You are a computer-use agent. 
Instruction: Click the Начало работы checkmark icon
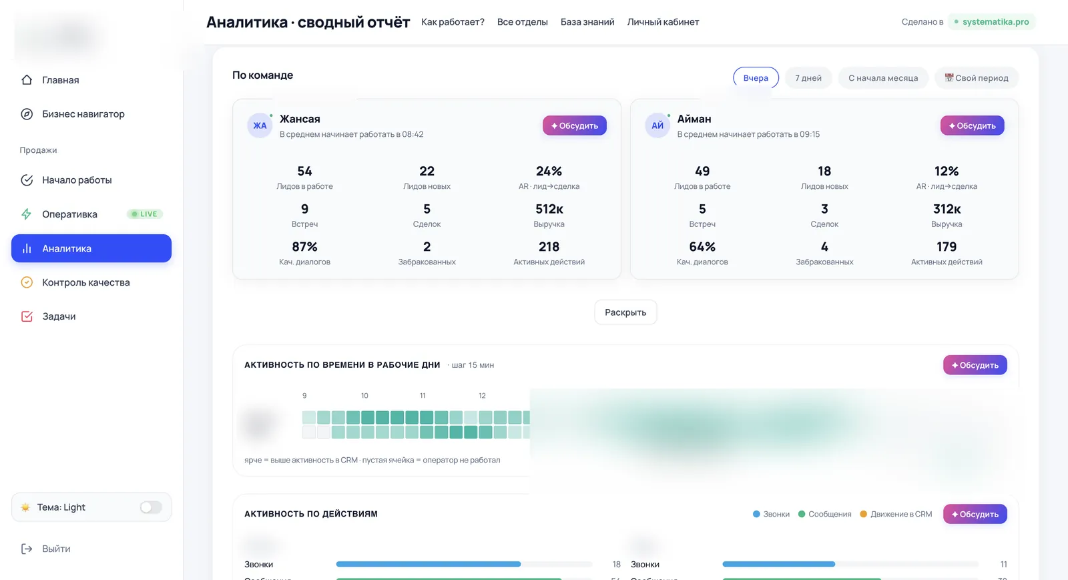[x=27, y=180]
